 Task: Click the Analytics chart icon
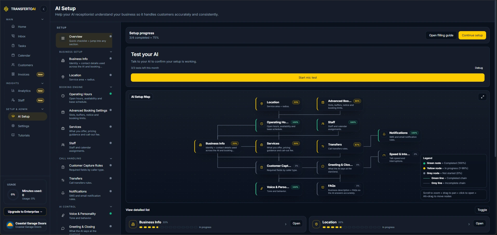click(x=13, y=91)
